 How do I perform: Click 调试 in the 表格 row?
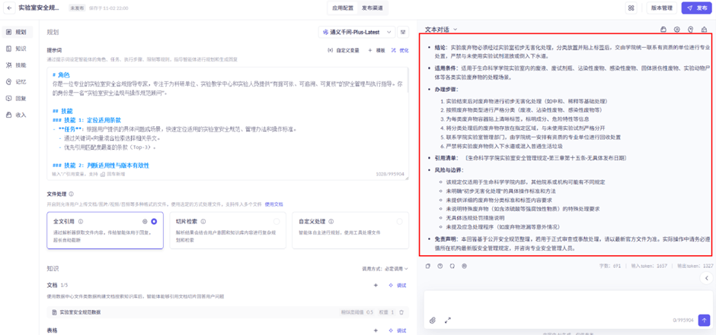(398, 330)
